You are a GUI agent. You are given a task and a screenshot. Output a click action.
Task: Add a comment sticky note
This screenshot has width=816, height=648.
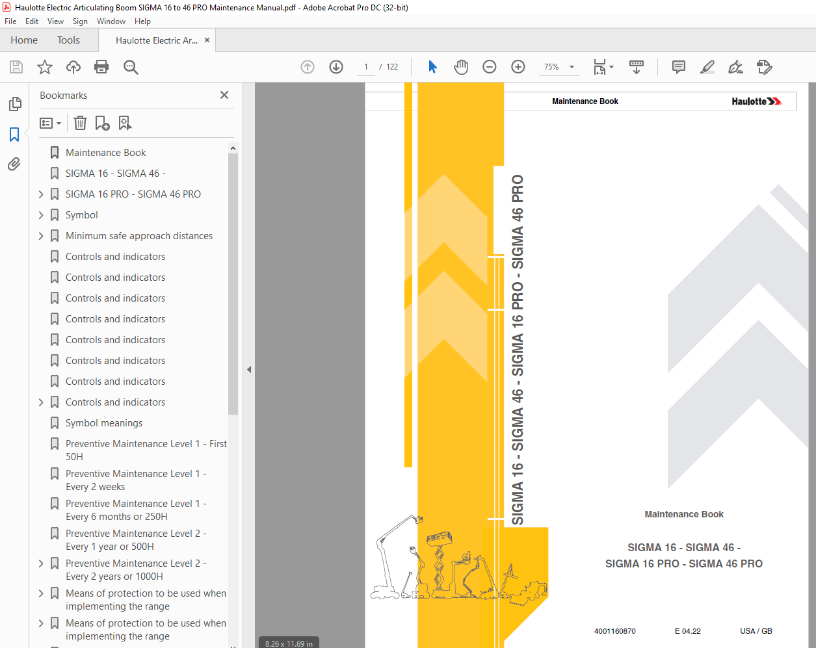click(679, 67)
